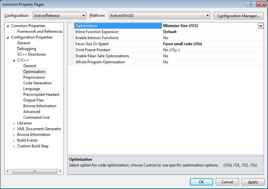Collapse the C/C++ tree node
Image resolution: width=268 pixels, height=189 pixels.
coord(14,60)
